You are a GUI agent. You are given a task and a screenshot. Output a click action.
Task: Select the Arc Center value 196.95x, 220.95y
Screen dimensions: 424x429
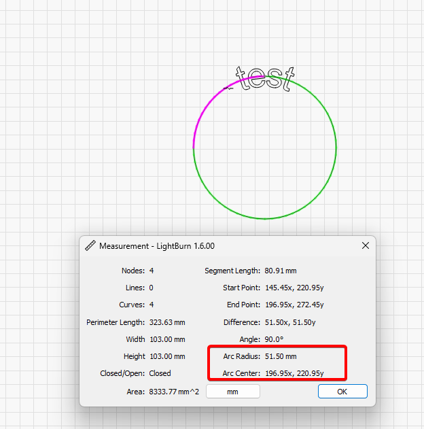click(x=294, y=373)
